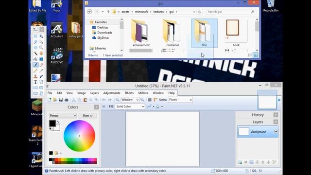This screenshot has width=311, height=175.
Task: Select the Move Selection tool
Action: click(41, 42)
